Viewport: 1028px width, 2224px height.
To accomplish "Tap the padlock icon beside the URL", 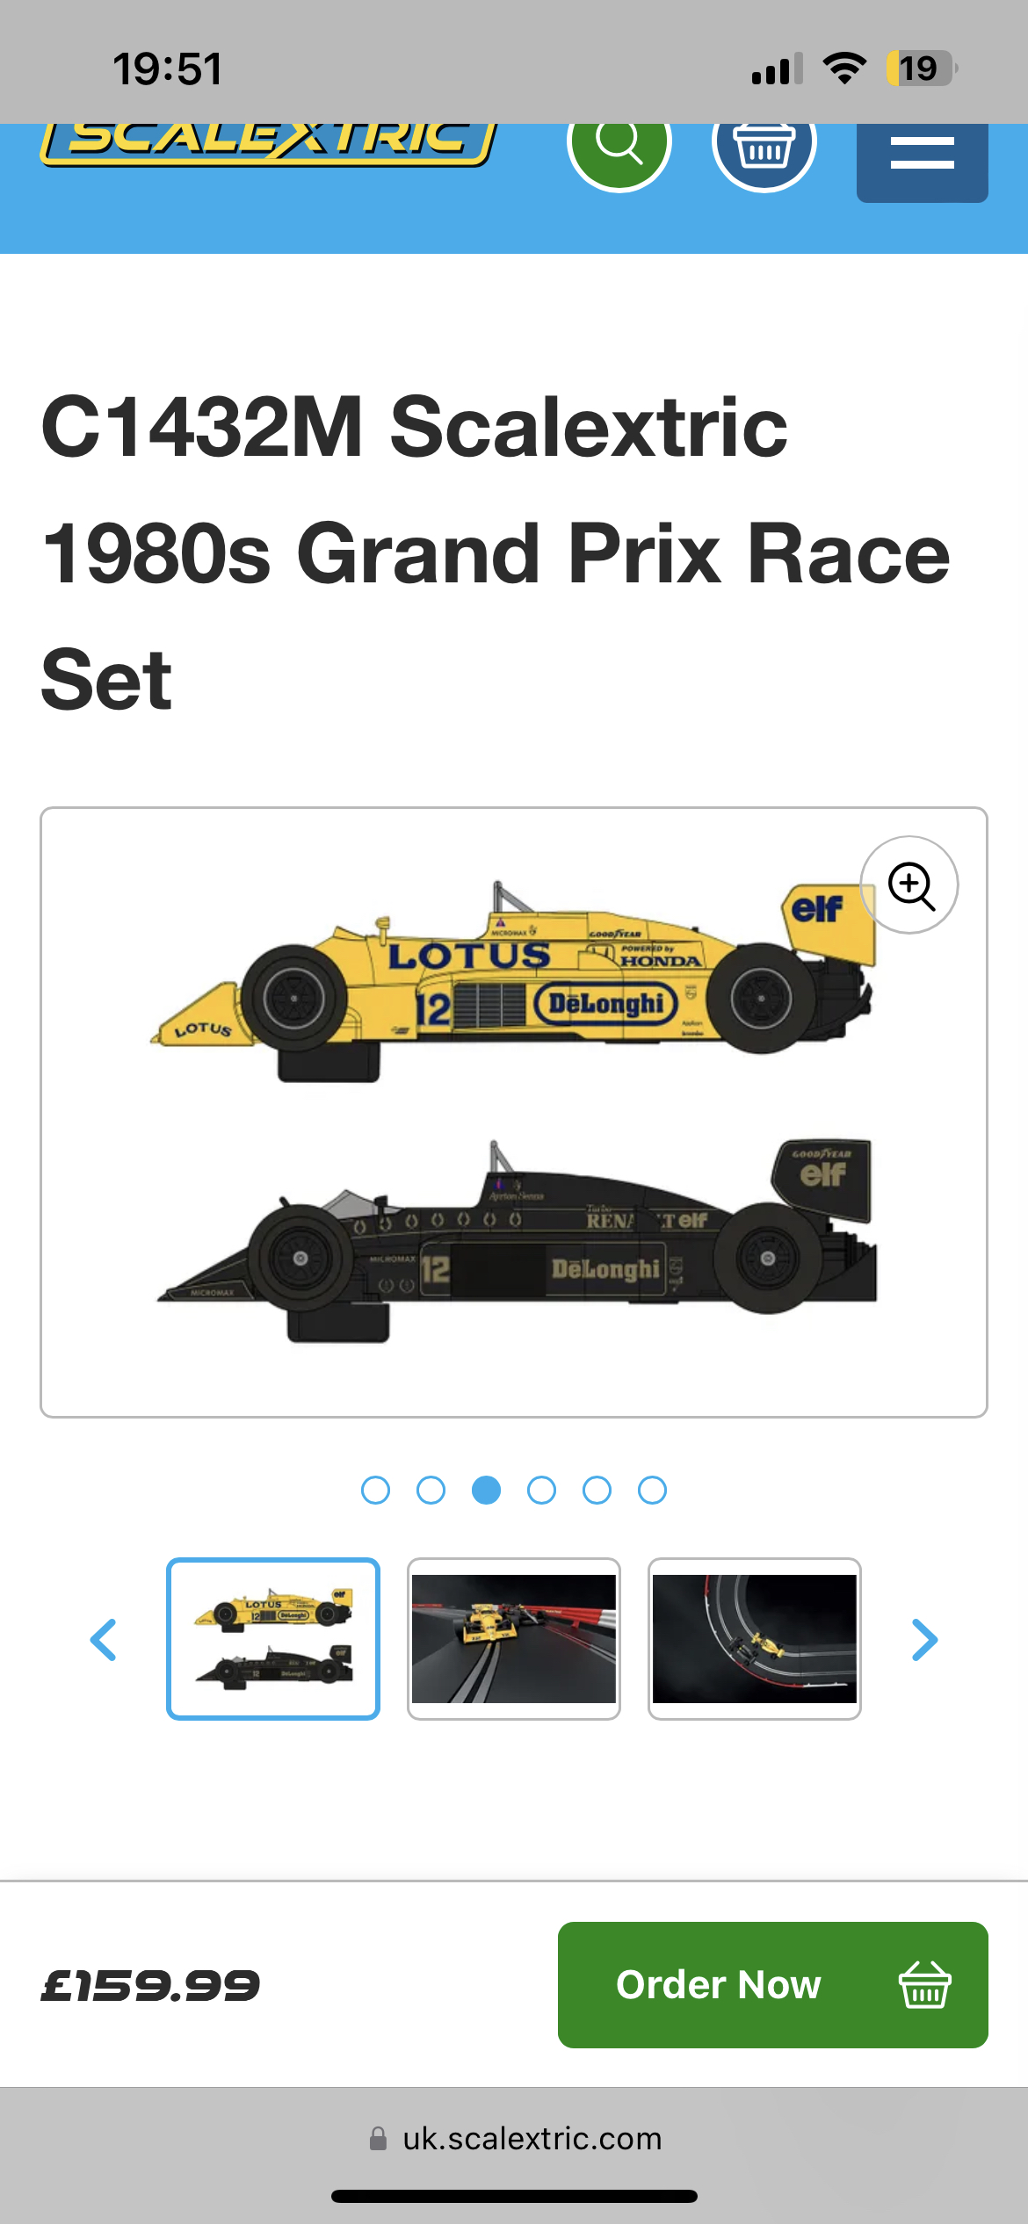I will click(x=378, y=2138).
